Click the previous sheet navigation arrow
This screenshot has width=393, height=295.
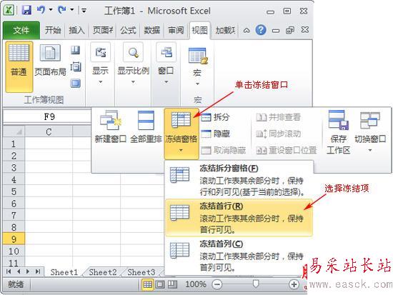pos(19,271)
